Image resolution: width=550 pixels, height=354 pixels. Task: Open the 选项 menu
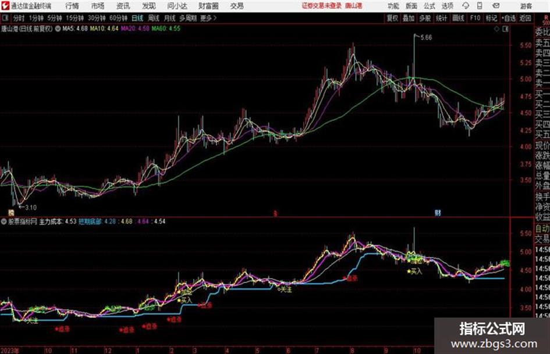448,6
